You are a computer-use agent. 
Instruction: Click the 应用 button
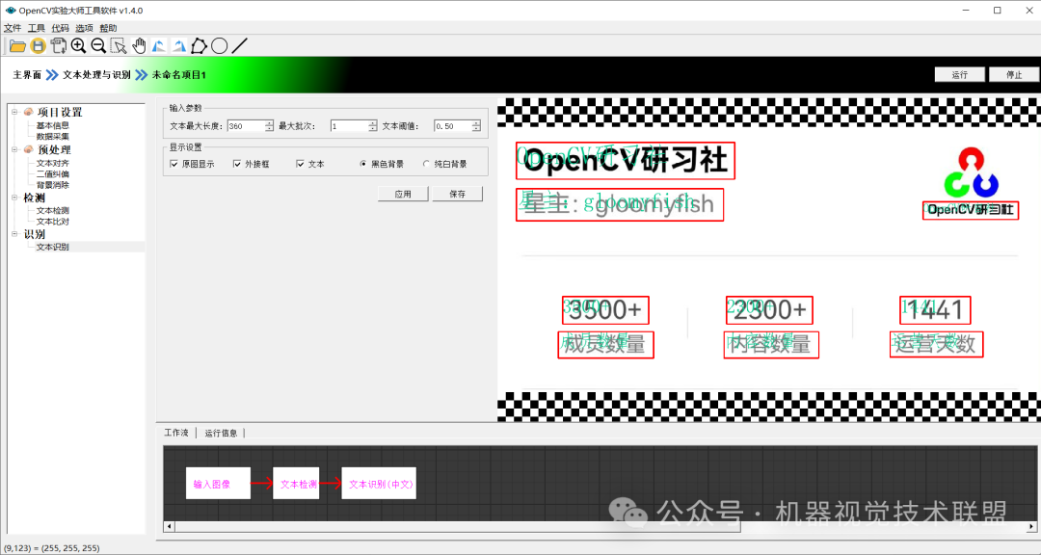click(x=403, y=194)
